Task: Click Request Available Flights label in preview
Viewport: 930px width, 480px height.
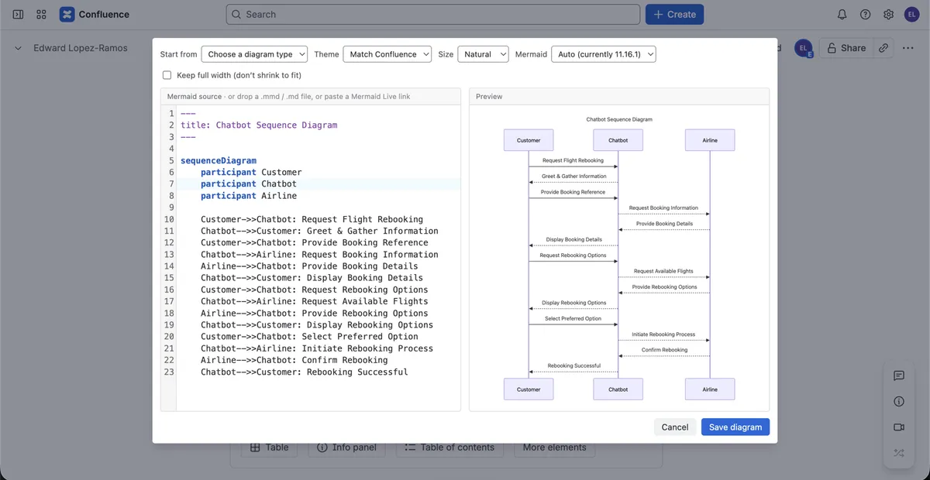Action: [x=663, y=271]
